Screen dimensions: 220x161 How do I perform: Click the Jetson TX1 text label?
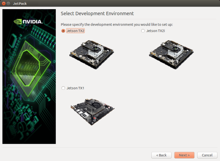[76, 88]
